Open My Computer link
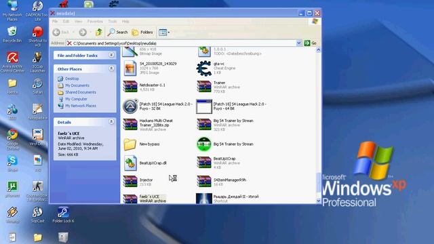The image size is (434, 244). coord(76,99)
